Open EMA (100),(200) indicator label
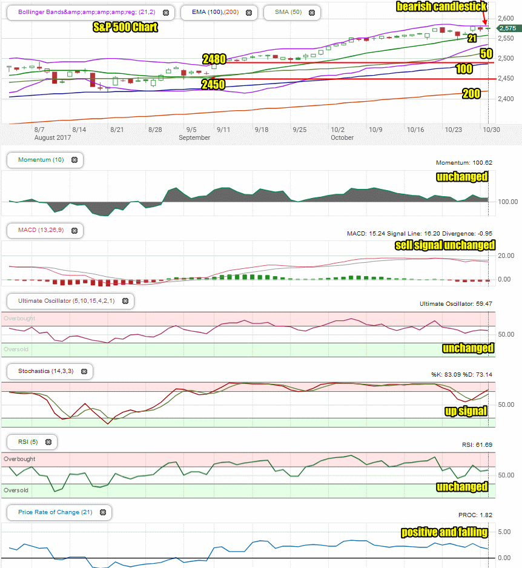522x568 pixels. coord(215,12)
